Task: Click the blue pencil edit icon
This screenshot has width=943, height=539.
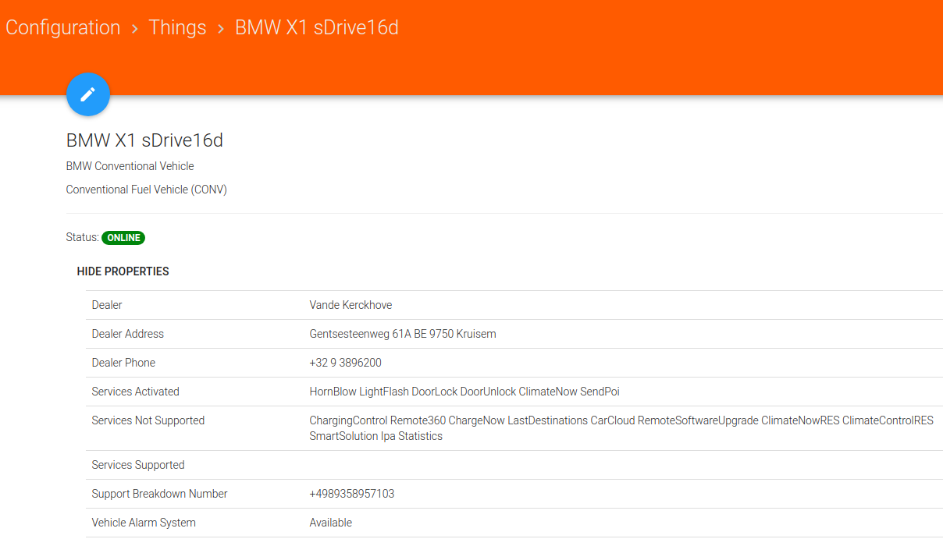Action: [88, 94]
